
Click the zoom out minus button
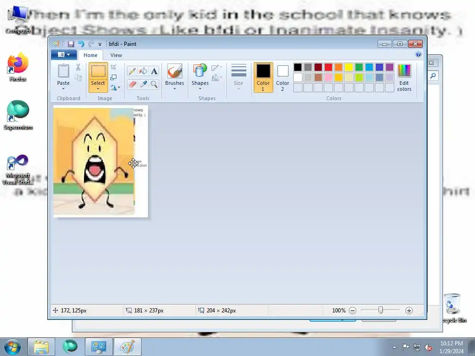tap(353, 311)
